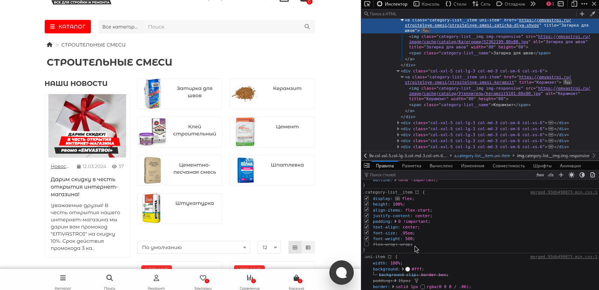Open the merged.93db490873.min.css link for .category-list__item
The image size is (599, 290).
point(563,192)
